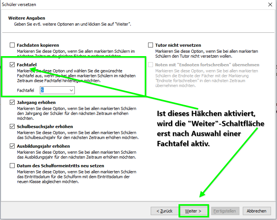Go back with the Zurück button

point(165,211)
